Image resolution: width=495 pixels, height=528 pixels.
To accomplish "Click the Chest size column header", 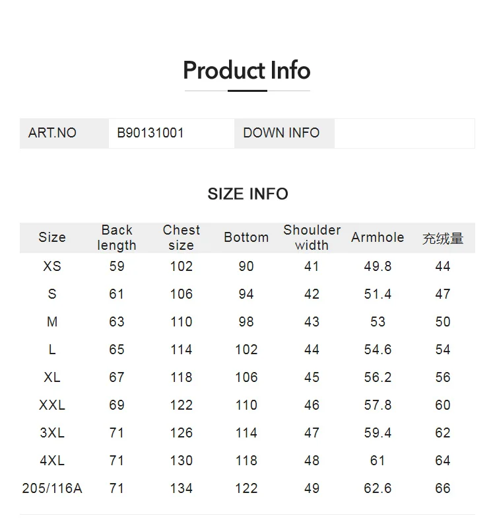I will point(181,237).
